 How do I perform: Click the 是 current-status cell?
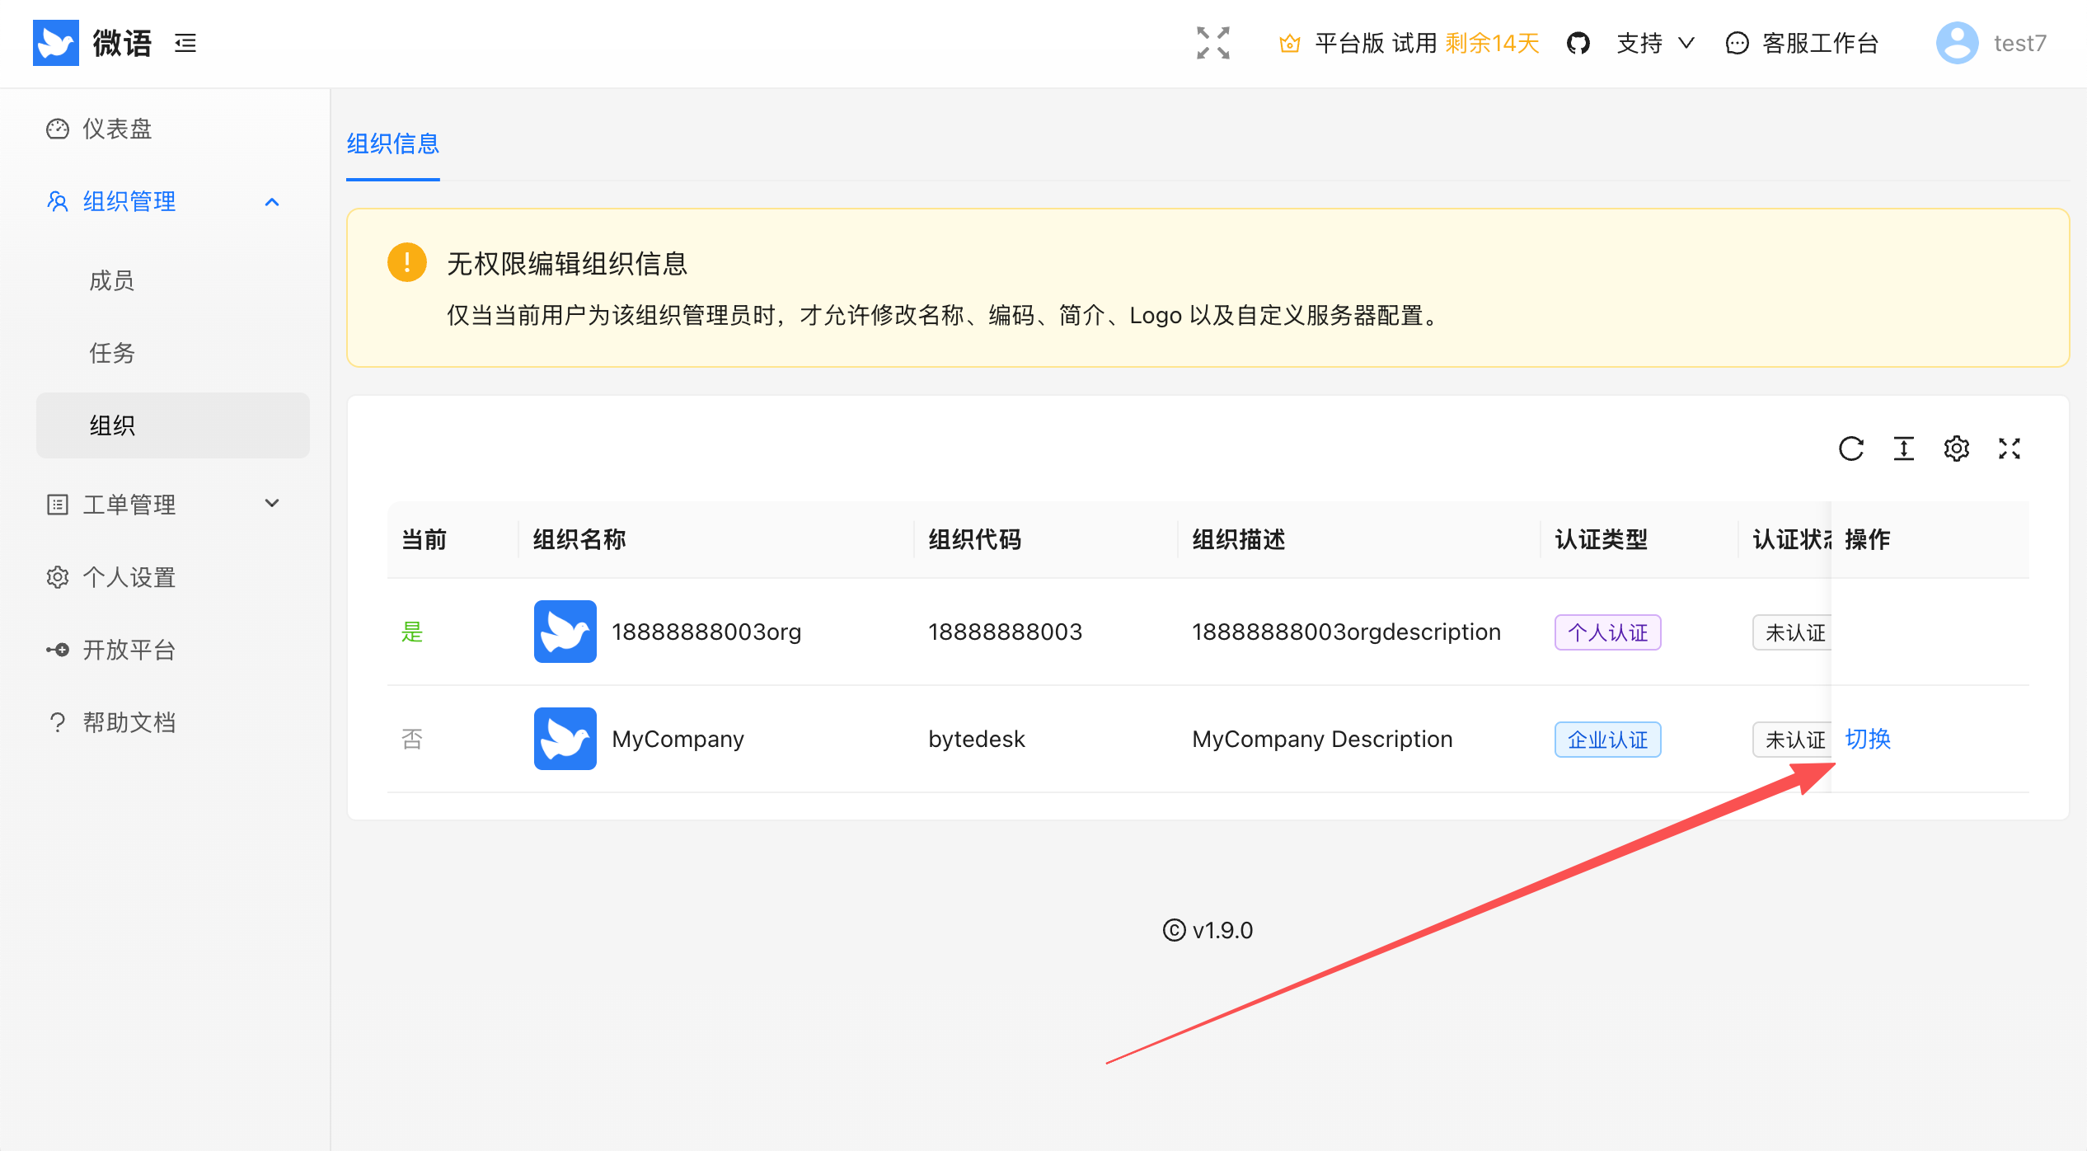click(x=412, y=632)
